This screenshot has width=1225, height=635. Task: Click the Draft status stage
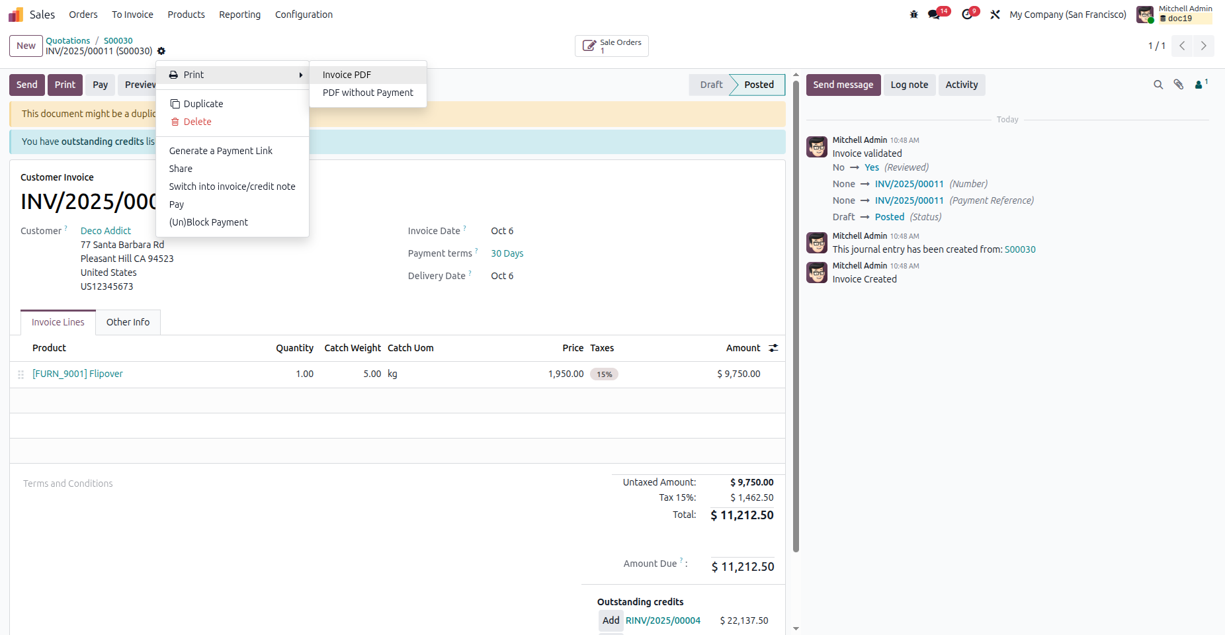click(711, 85)
